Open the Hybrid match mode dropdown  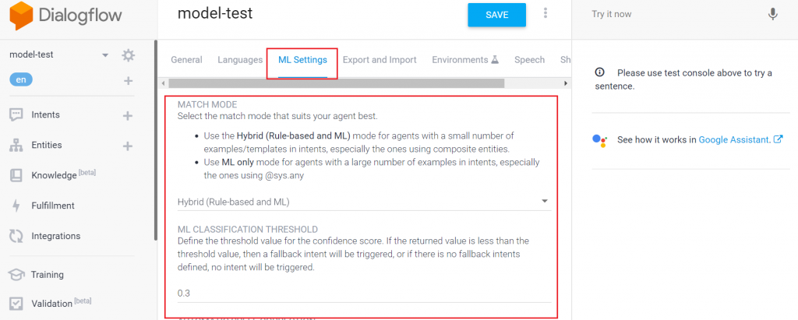[364, 202]
